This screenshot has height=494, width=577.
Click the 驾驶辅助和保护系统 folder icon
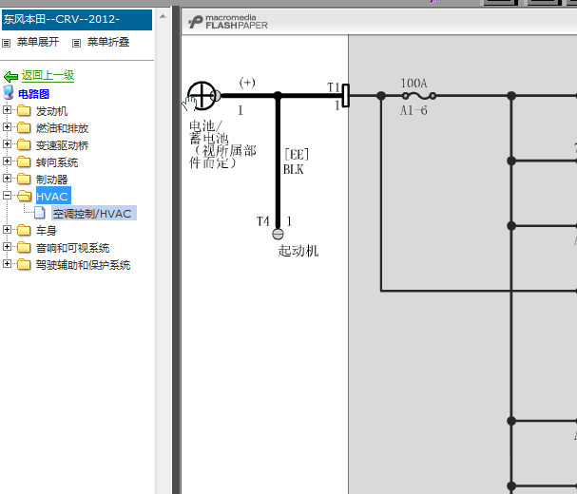click(x=24, y=264)
